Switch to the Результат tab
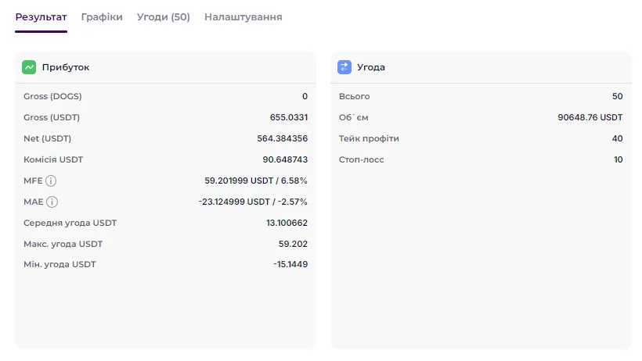The width and height of the screenshot is (642, 361). click(x=41, y=17)
